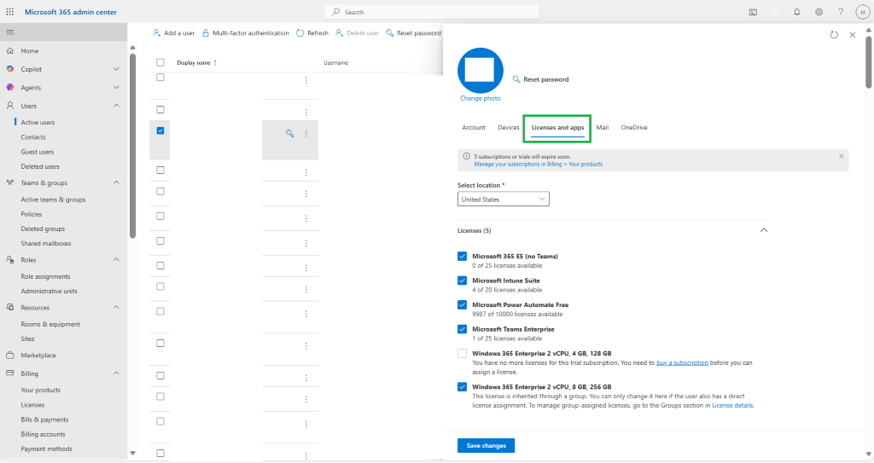Collapse the Billing nav group

pyautogui.click(x=116, y=373)
